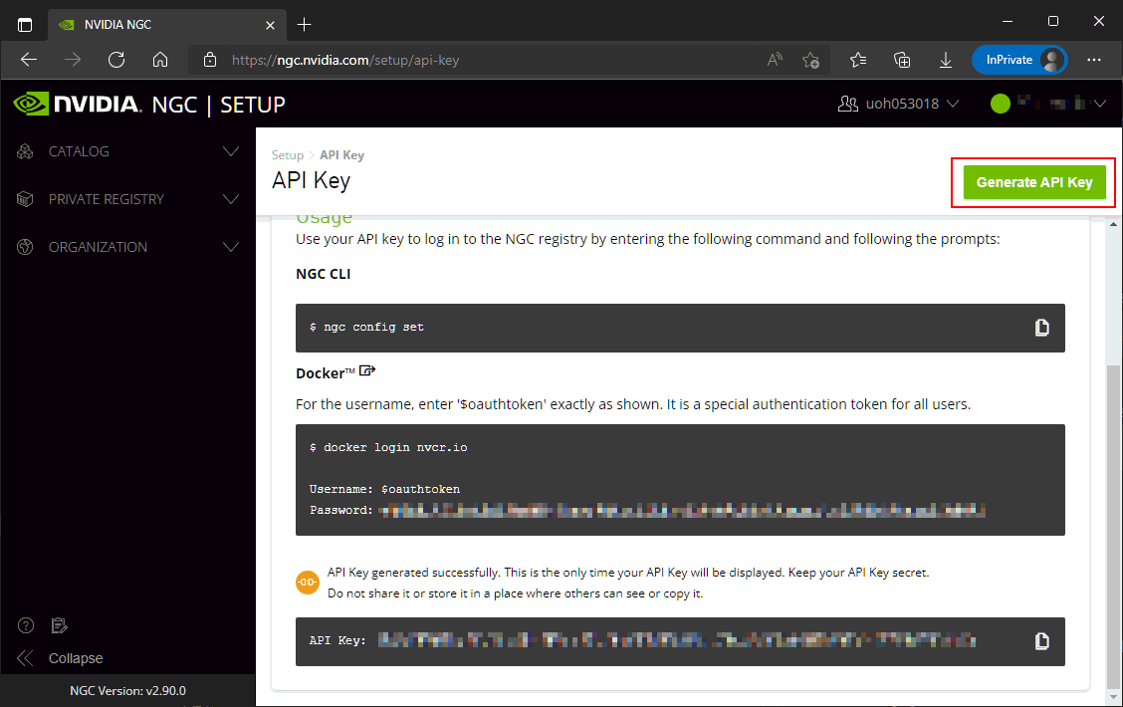Open the browser downloads panel
Image resolution: width=1123 pixels, height=707 pixels.
pos(946,60)
